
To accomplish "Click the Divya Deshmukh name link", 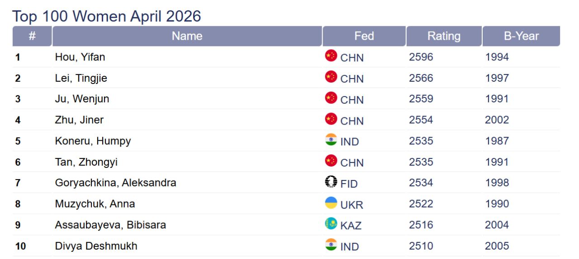I will [96, 246].
